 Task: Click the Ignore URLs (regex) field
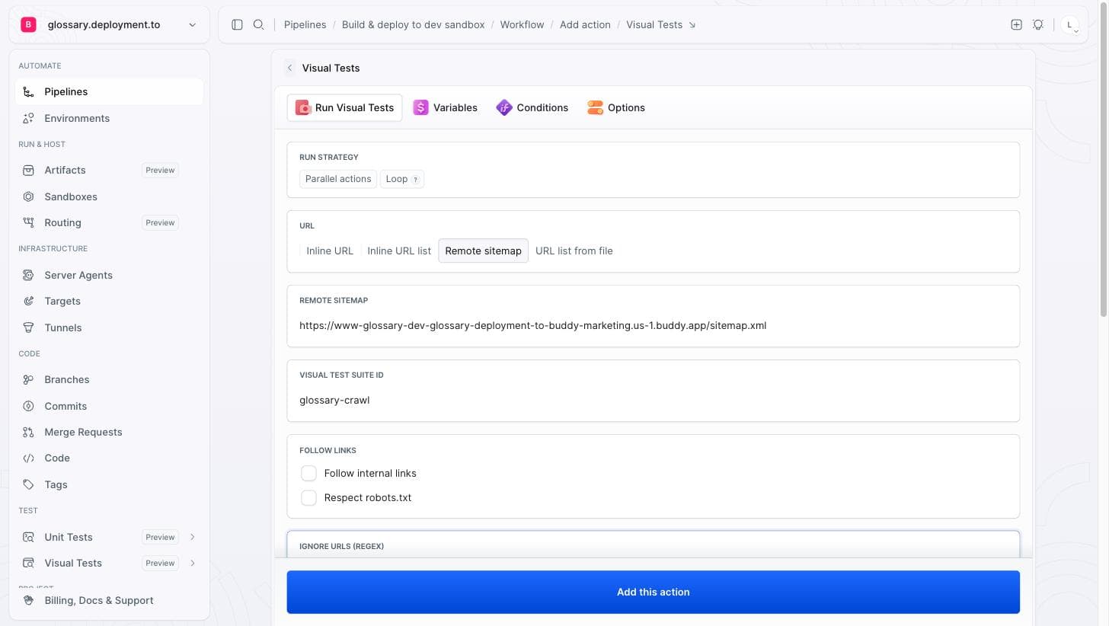653,545
